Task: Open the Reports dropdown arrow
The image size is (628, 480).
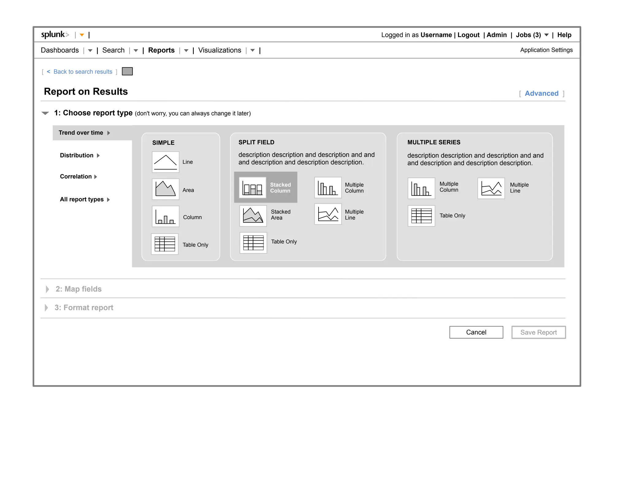Action: (x=186, y=51)
